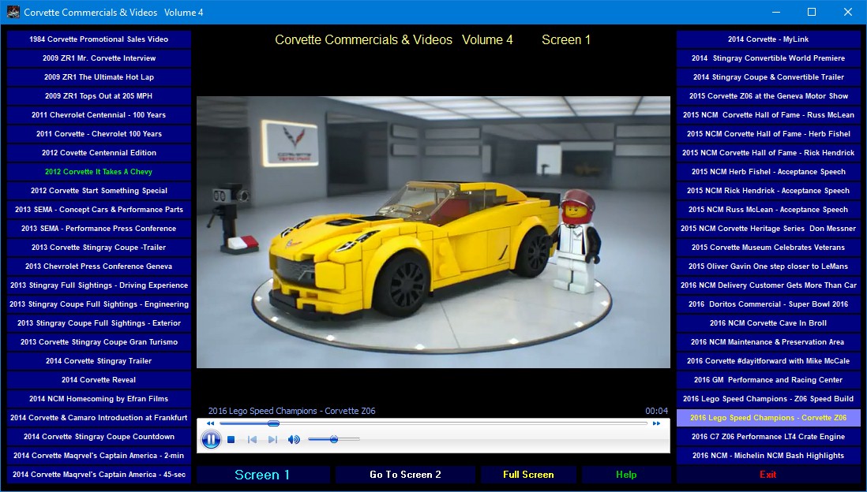Screen dimensions: 867x492
Task: Play 2012 Corvette Start Something Special
Action: tap(99, 191)
